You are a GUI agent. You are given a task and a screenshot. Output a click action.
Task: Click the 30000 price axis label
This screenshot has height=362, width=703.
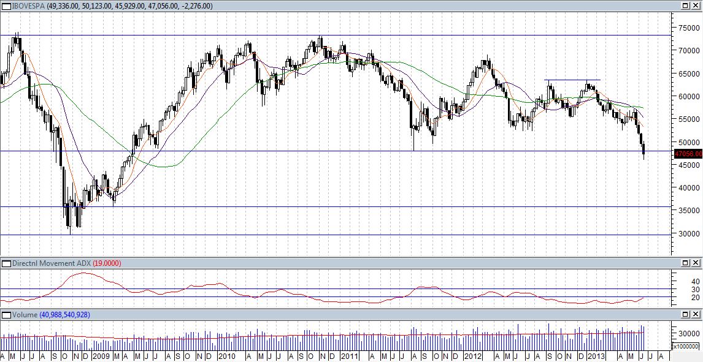point(689,233)
